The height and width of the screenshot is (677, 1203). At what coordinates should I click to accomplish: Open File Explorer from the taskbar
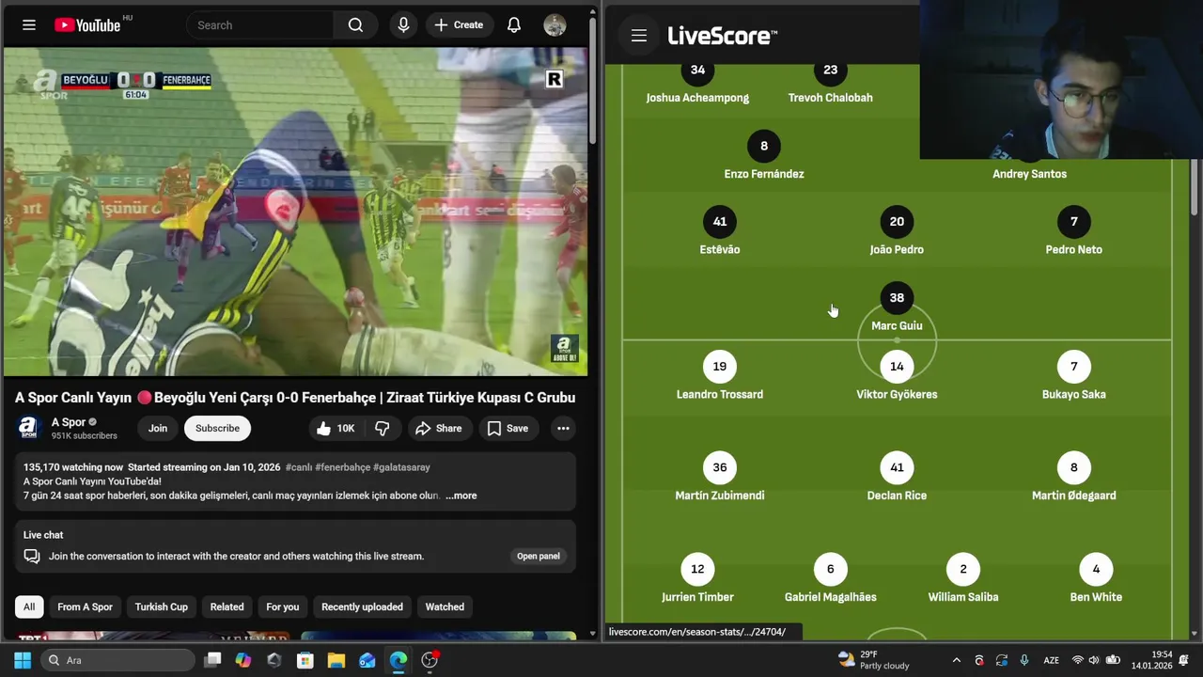click(336, 660)
